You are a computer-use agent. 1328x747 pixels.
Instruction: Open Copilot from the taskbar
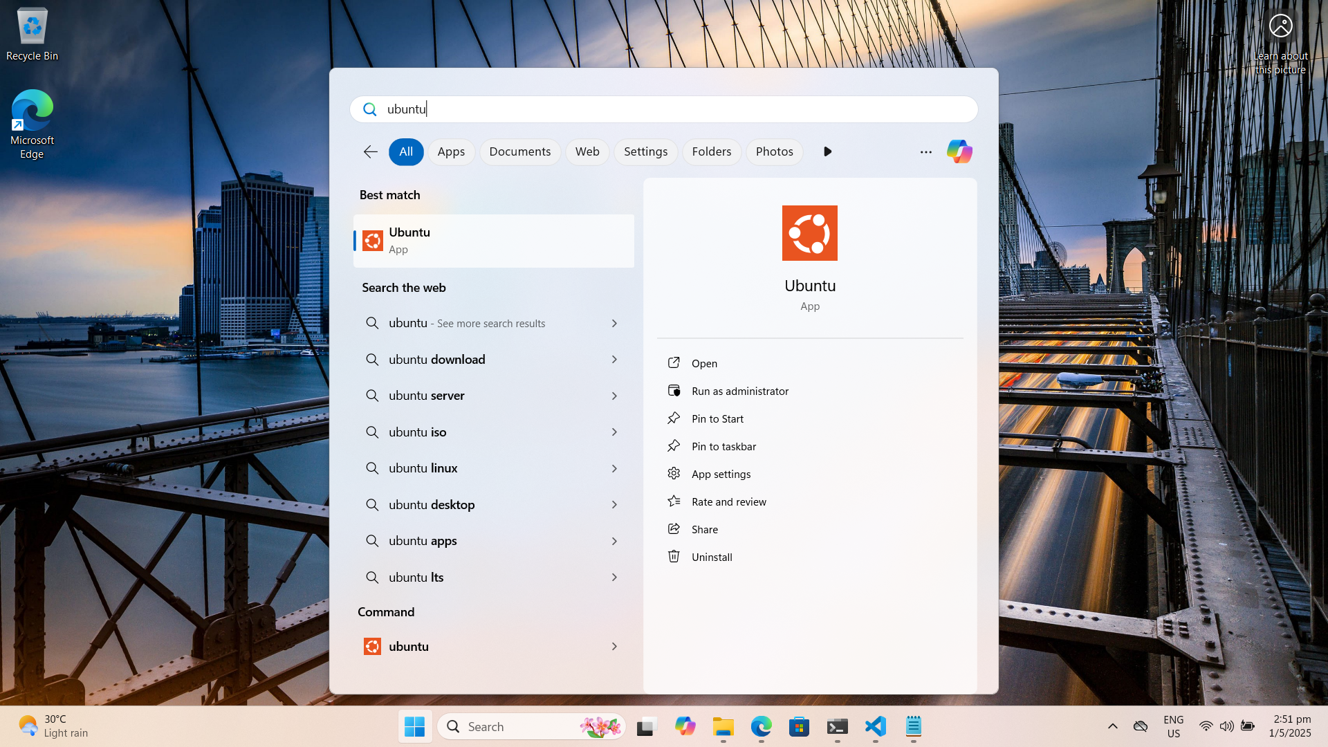point(685,726)
